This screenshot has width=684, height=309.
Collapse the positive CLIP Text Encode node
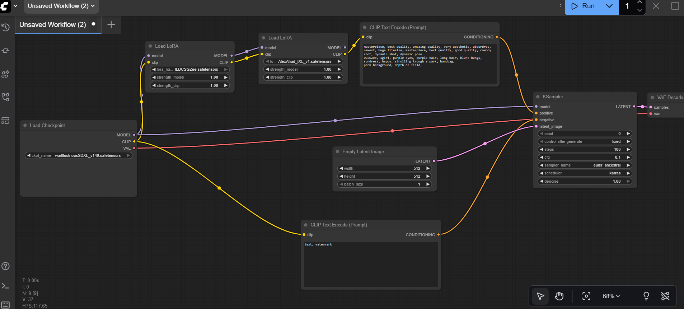365,27
